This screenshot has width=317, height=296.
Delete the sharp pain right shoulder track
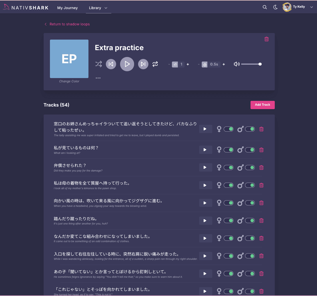(x=261, y=256)
